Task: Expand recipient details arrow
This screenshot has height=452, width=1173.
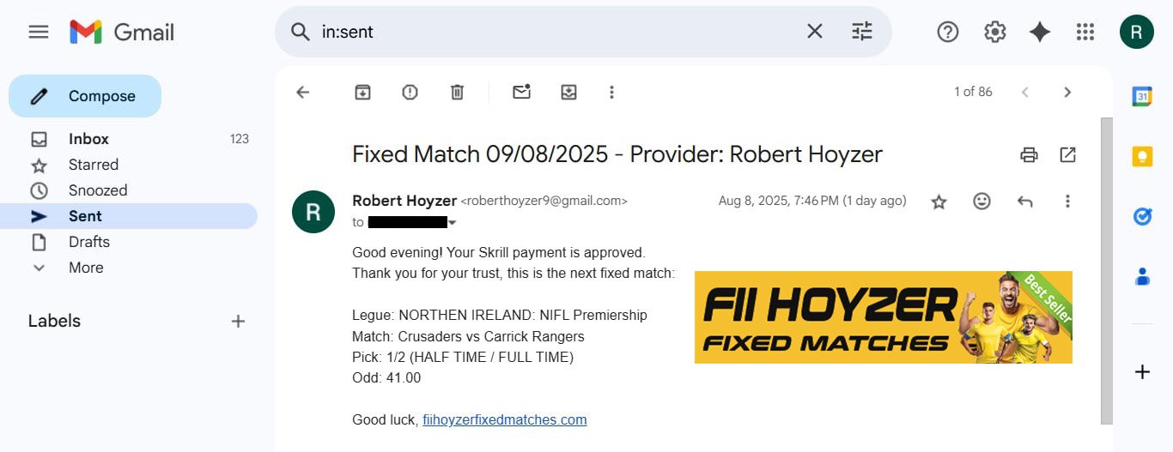Action: tap(453, 223)
